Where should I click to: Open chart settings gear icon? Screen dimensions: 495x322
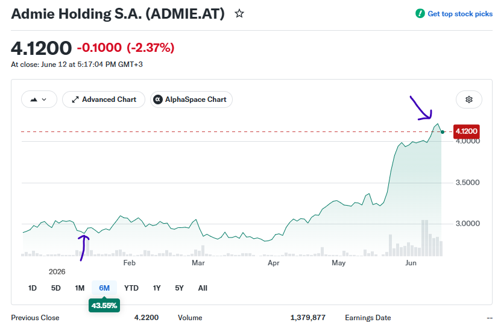469,99
